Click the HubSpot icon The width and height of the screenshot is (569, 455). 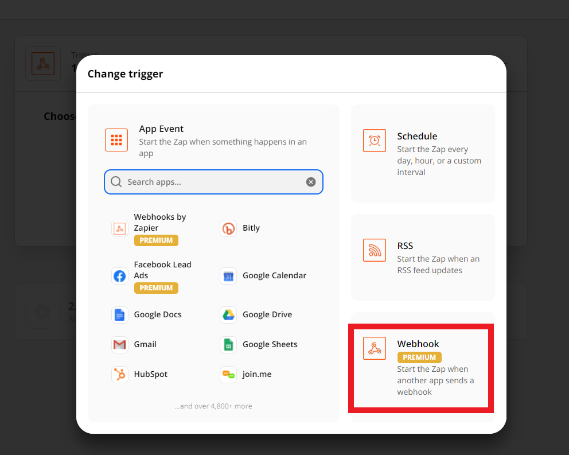tap(119, 375)
